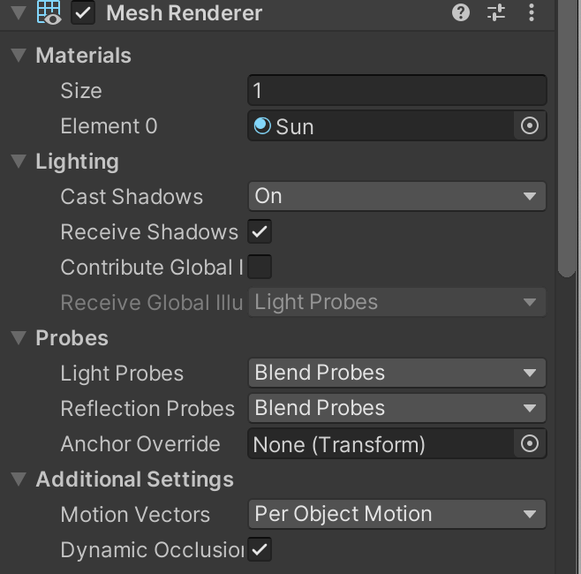This screenshot has height=574, width=581.
Task: Click the Mesh Renderer component grid icon
Action: (x=49, y=12)
